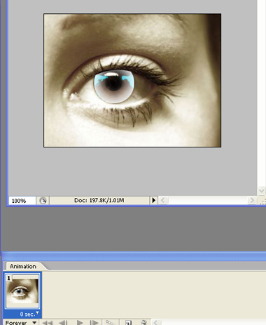Viewport: 266px width, 325px height.
Task: Click the horizontal scrollbar left arrow
Action: [x=163, y=201]
